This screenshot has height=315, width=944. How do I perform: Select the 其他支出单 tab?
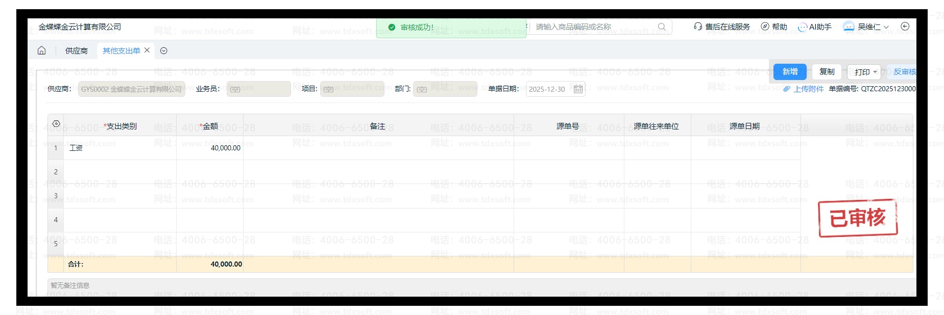click(121, 50)
